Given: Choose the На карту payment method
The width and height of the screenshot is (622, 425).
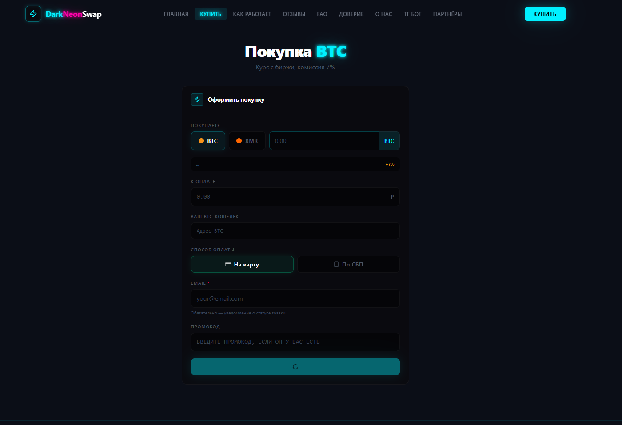Looking at the screenshot, I should [x=242, y=264].
